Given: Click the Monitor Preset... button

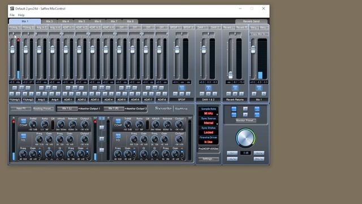Looking at the screenshot, I should (245, 121).
